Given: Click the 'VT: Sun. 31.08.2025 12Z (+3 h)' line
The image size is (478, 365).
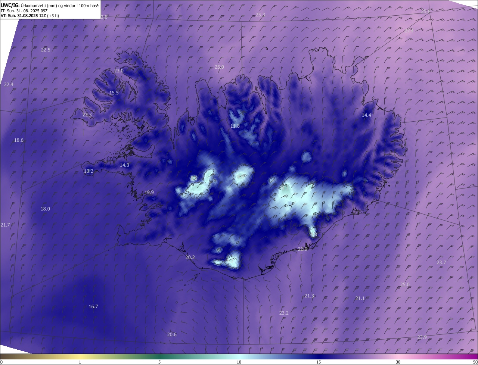Looking at the screenshot, I should click(x=30, y=16).
